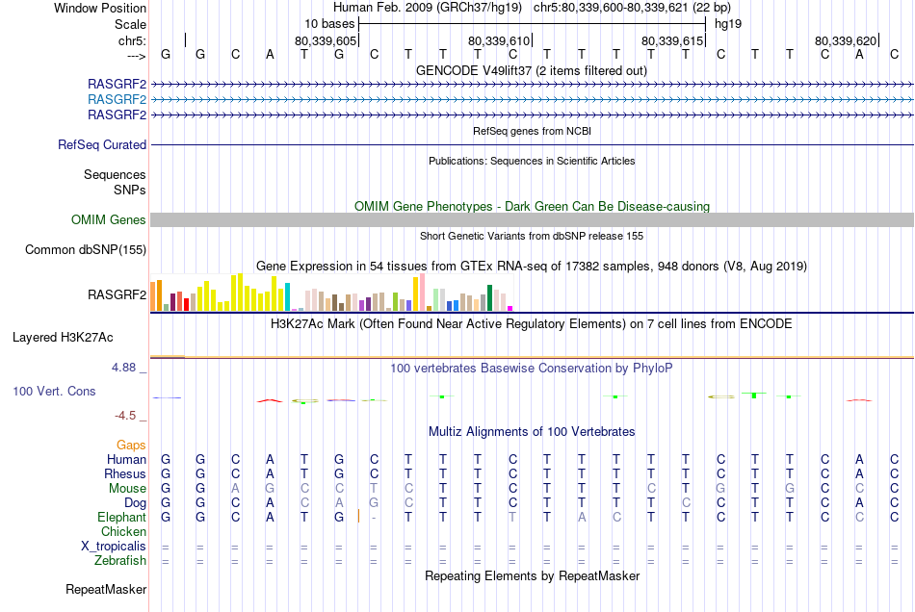Click the Chicken alignment row label
This screenshot has width=915, height=612.
click(123, 531)
